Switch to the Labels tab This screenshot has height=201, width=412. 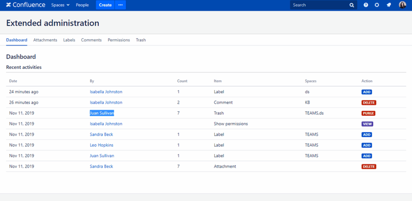tap(69, 40)
